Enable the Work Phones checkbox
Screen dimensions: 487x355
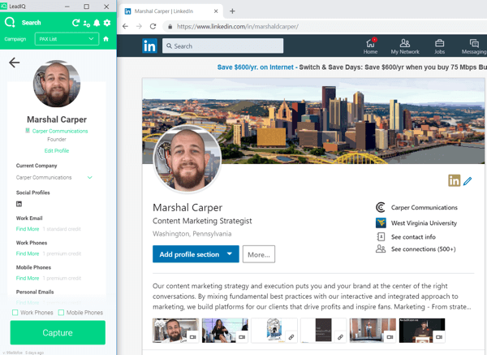point(15,313)
